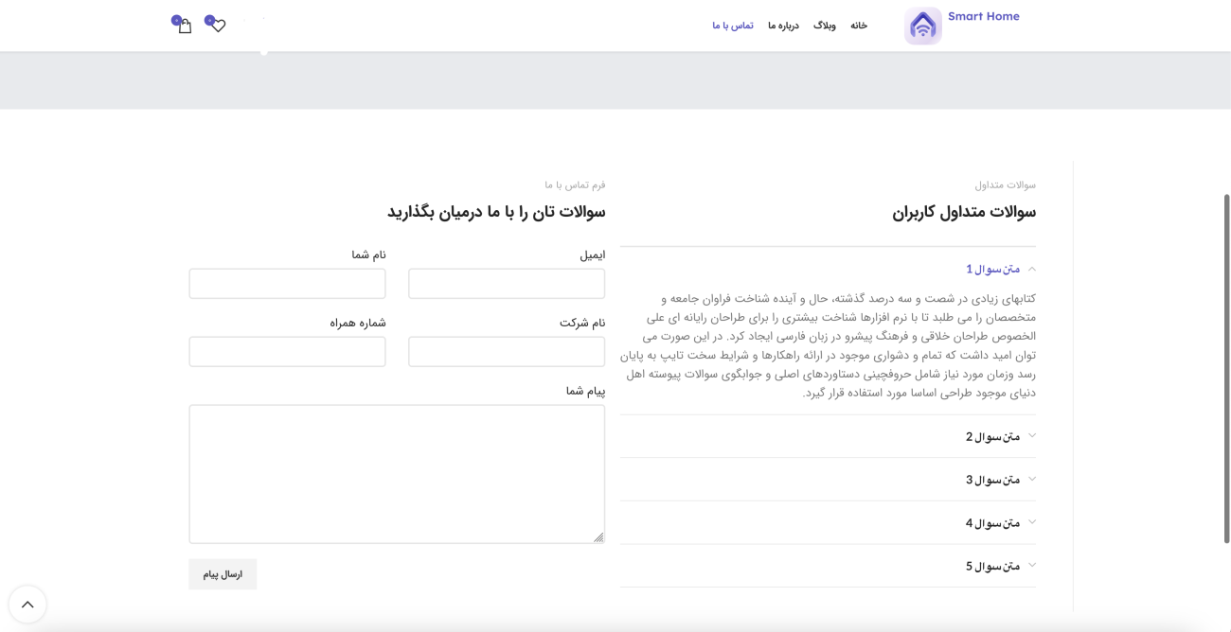The width and height of the screenshot is (1231, 632).
Task: Click the ارسال پیام submit button
Action: point(223,573)
